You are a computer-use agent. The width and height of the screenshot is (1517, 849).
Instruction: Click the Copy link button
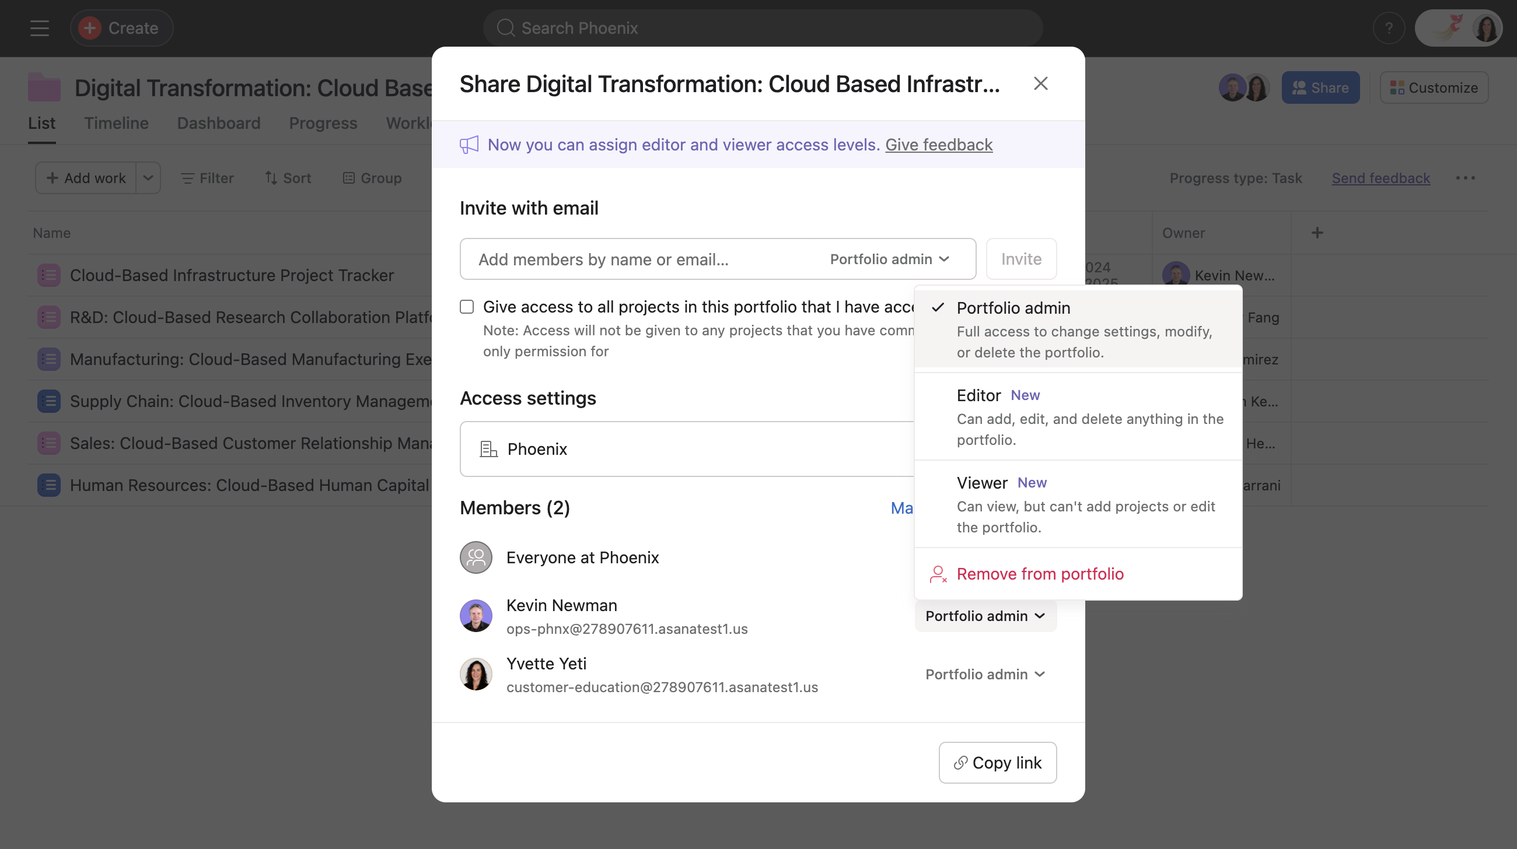[x=997, y=763]
